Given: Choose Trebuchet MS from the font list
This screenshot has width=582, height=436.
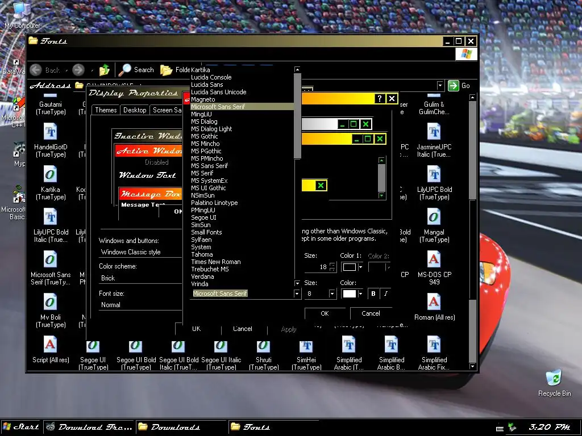Looking at the screenshot, I should [x=242, y=269].
